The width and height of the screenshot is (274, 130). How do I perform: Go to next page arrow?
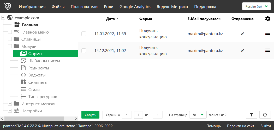(x=158, y=115)
